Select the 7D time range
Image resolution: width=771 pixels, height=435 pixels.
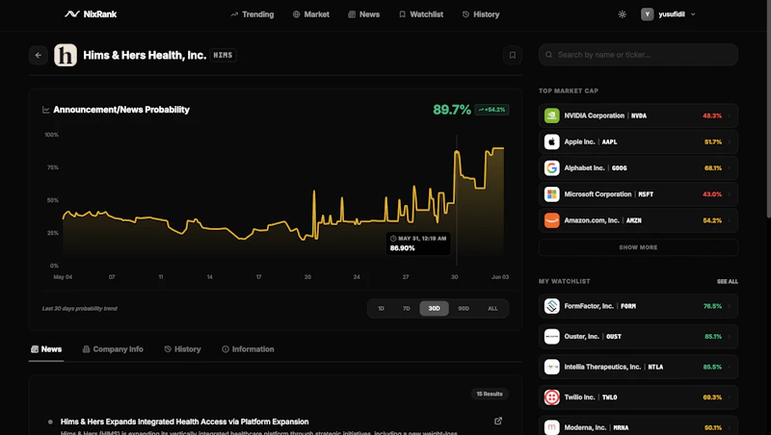tap(406, 308)
